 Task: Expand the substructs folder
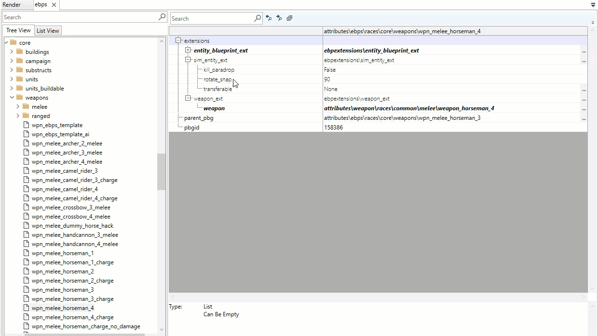[x=12, y=70]
